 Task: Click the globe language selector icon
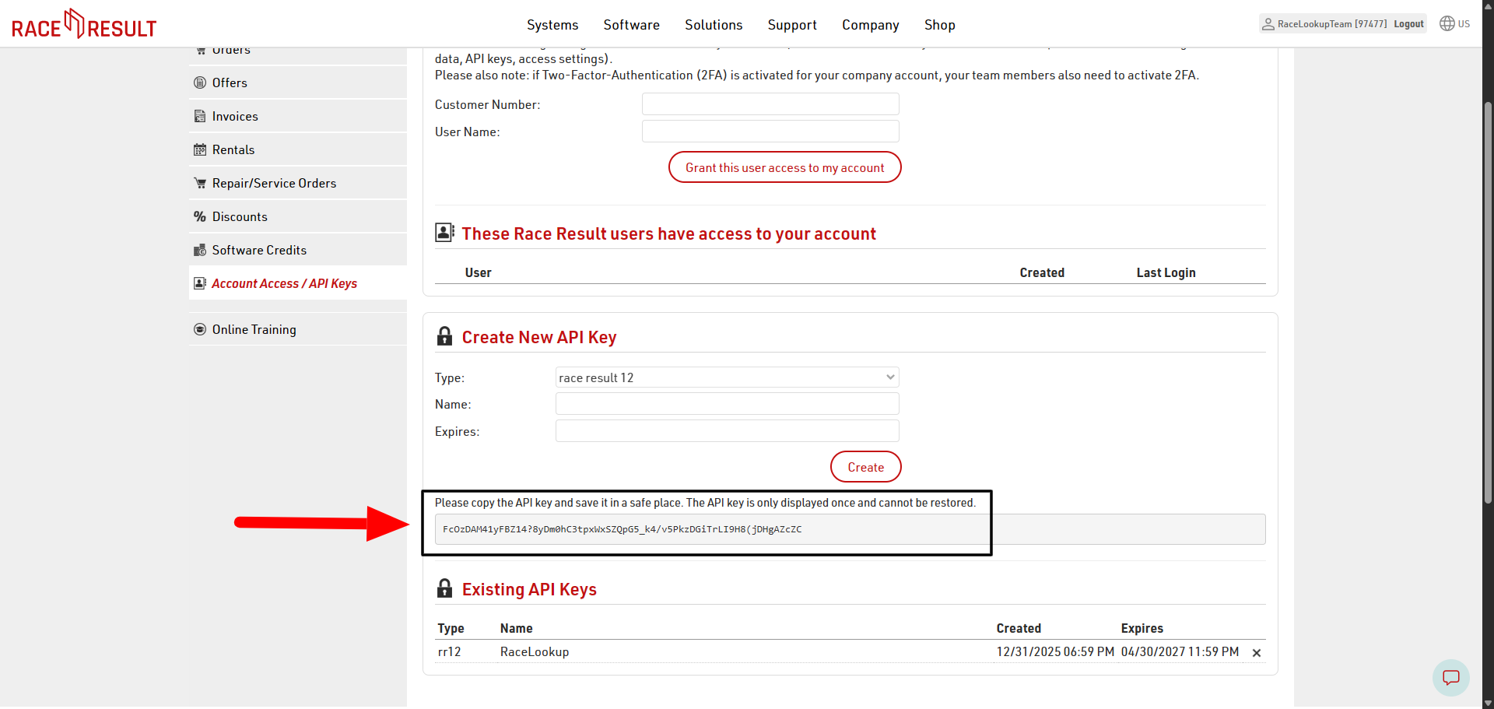click(1447, 23)
